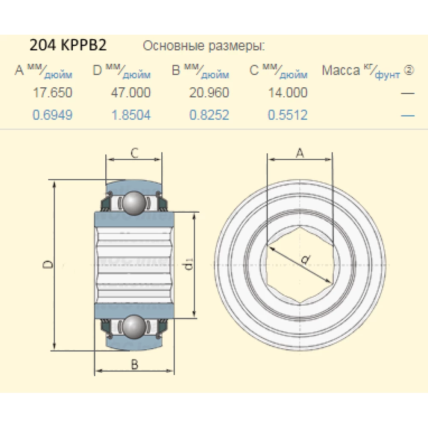Click the d label inside the hexagon
The width and height of the screenshot is (428, 428).
tap(304, 259)
